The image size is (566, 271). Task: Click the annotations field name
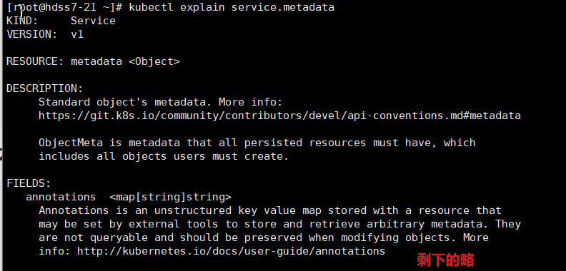[61, 197]
